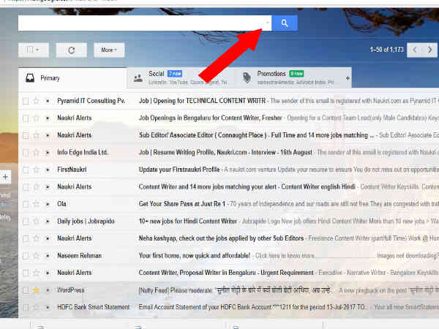Tick checkbox for Pyramid IT Consulting email
439x329 pixels.
(26, 102)
